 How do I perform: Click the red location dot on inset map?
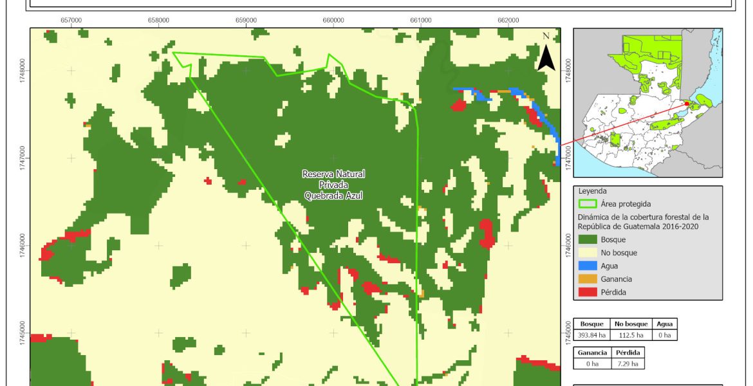[687, 104]
